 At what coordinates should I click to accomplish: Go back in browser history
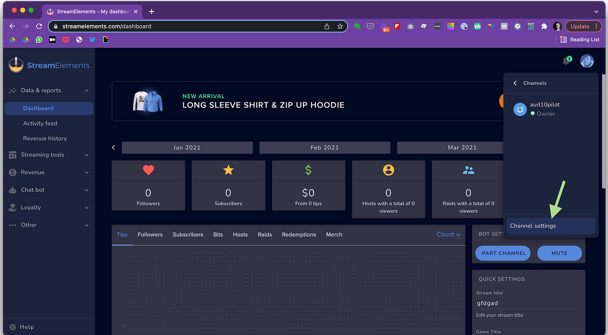(x=12, y=26)
